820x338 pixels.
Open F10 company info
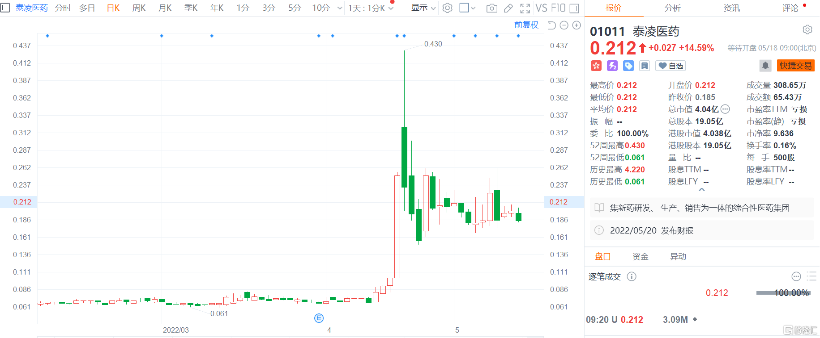(558, 8)
